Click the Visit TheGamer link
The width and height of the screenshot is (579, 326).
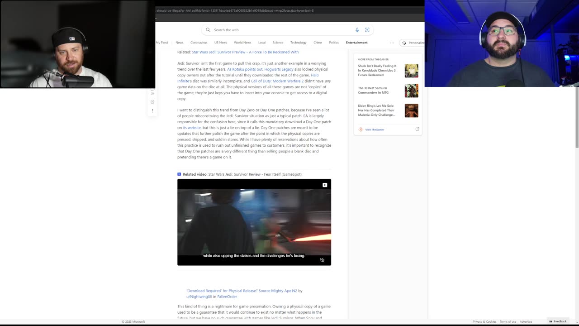click(x=375, y=129)
